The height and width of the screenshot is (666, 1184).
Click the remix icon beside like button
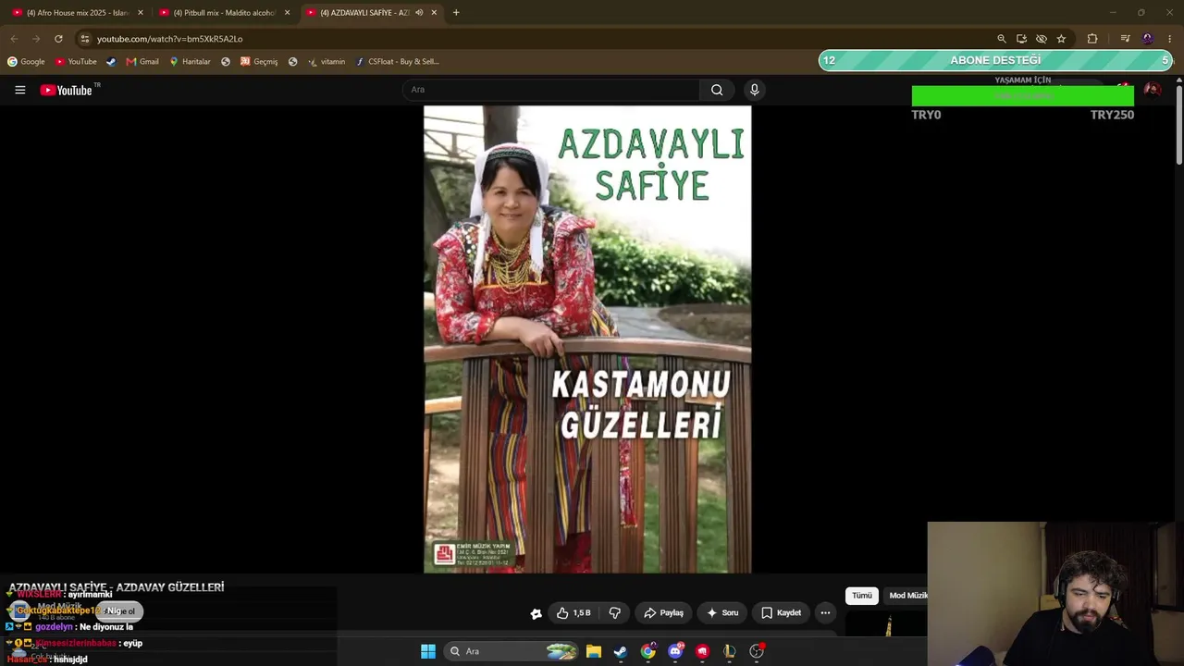click(x=536, y=612)
